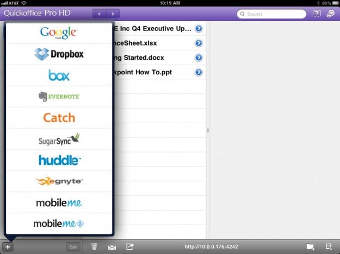Select Evernote from the list
This screenshot has height=254, width=340.
click(x=59, y=97)
